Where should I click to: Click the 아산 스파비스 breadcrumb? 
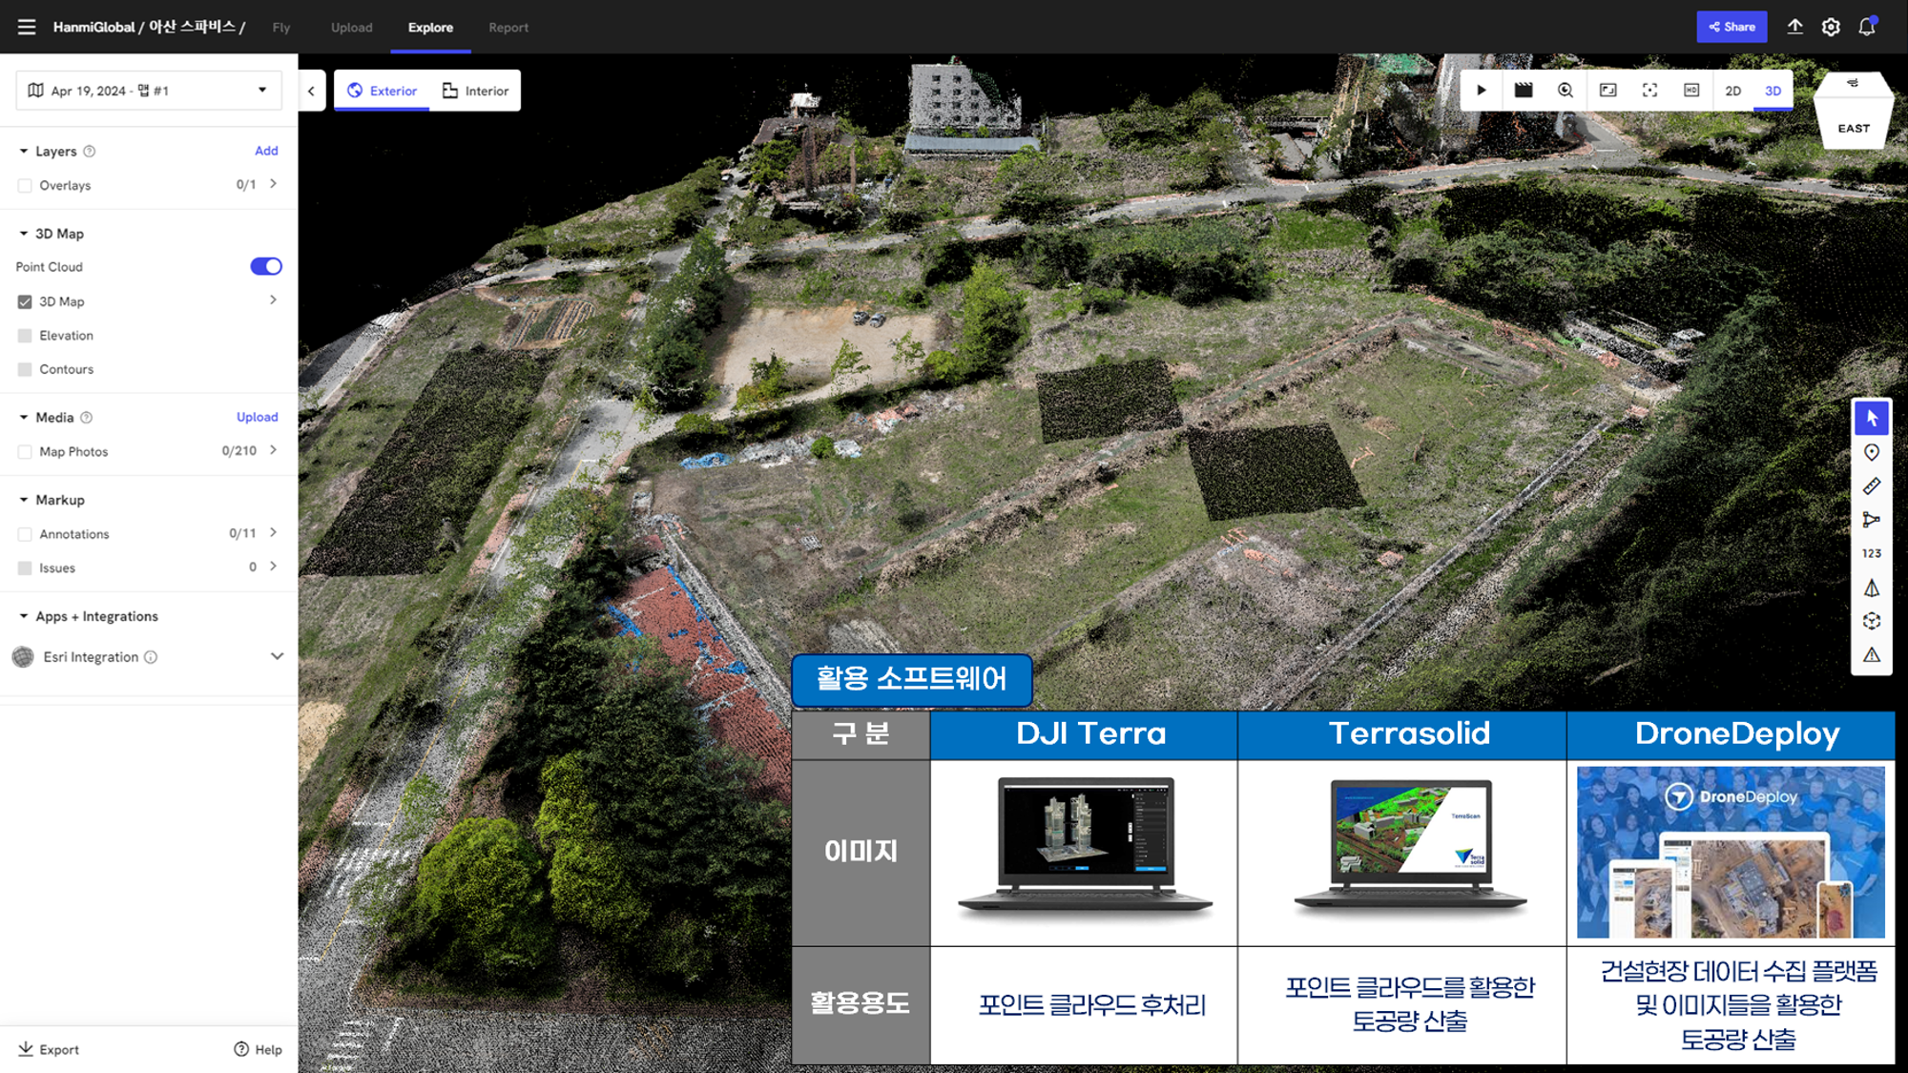[192, 27]
